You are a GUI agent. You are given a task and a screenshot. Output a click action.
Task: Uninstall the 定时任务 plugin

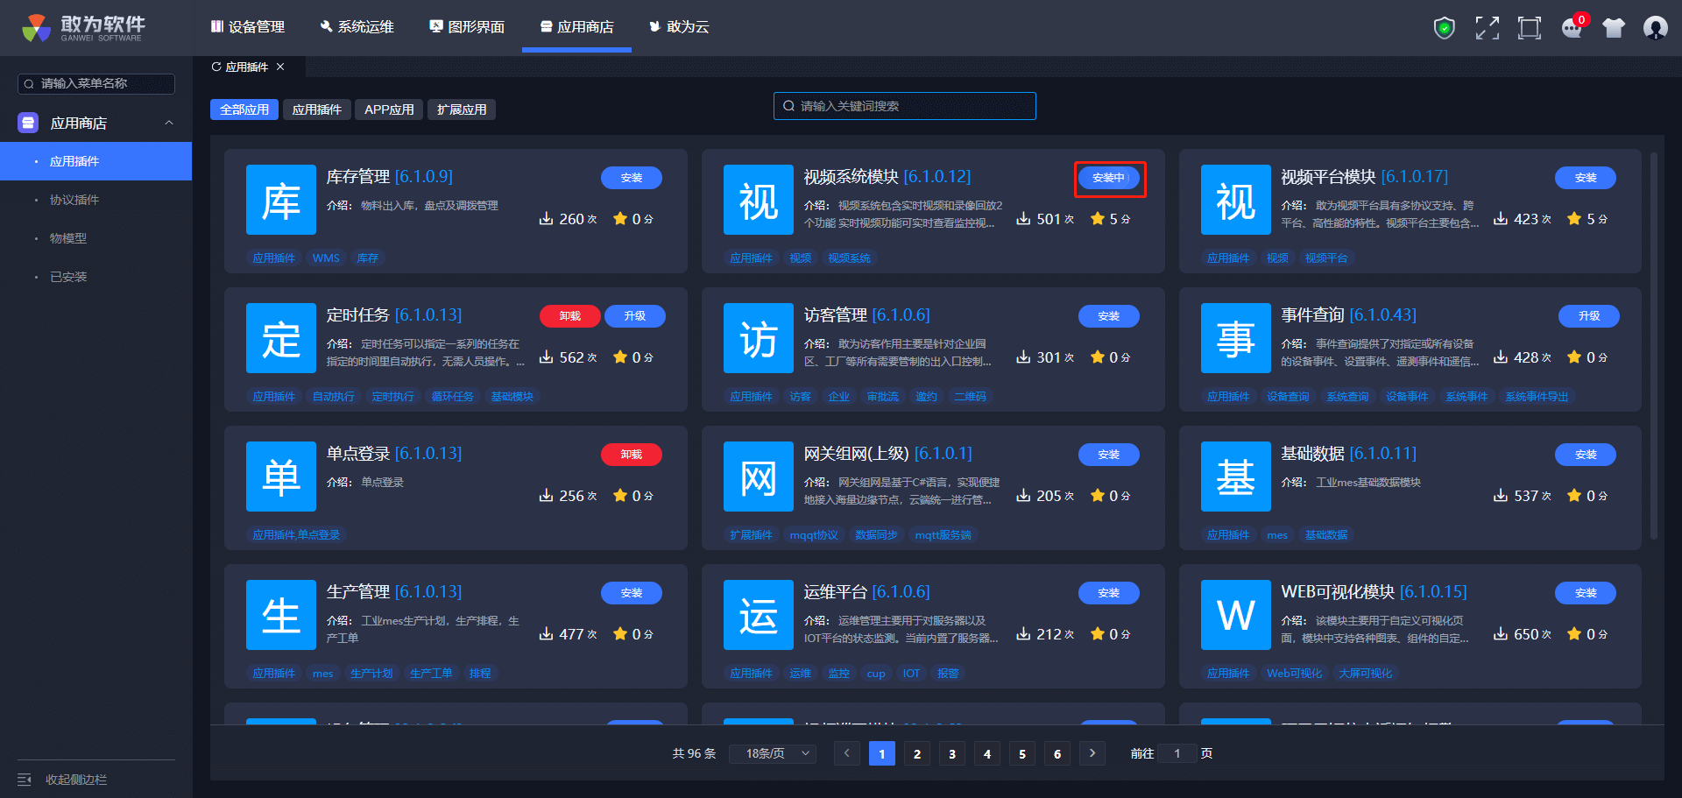[x=570, y=316]
